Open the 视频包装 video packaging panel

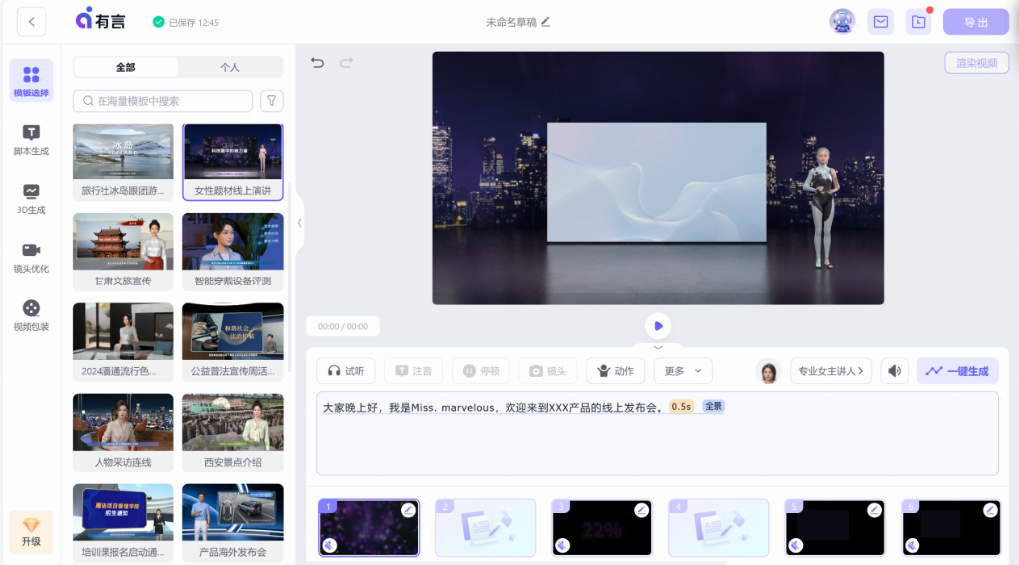(x=31, y=315)
